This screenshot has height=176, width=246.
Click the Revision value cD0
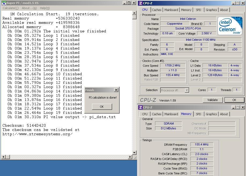pos(235,50)
